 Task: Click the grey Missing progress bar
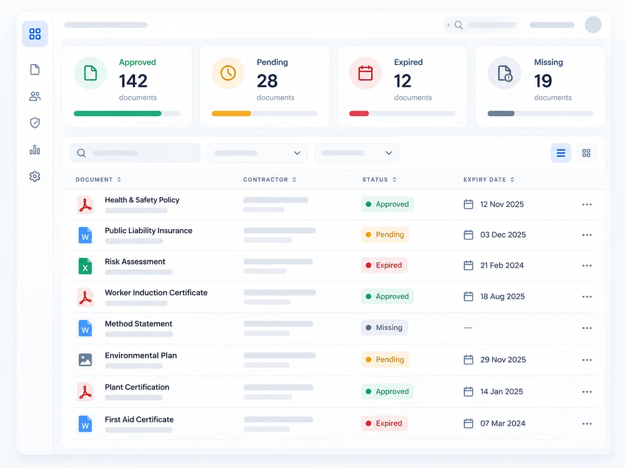click(501, 113)
